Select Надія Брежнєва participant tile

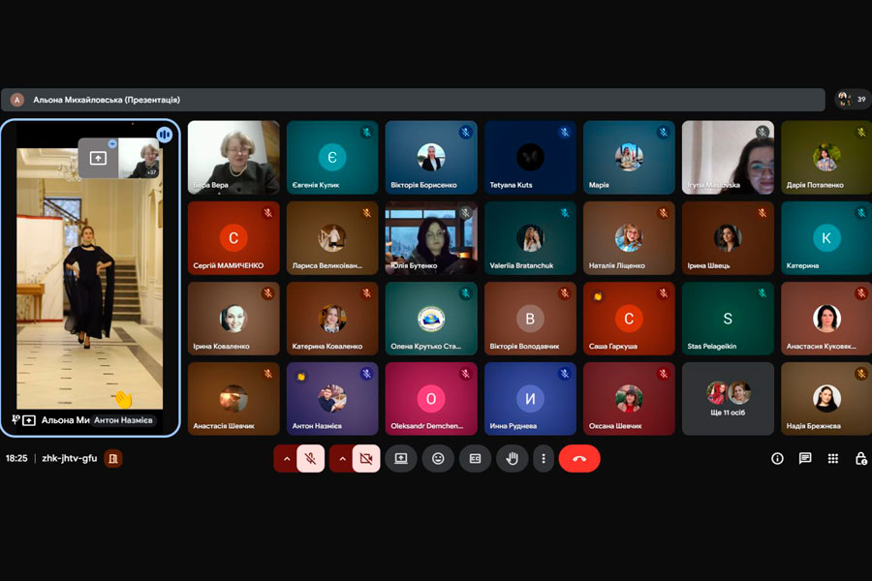coord(826,399)
